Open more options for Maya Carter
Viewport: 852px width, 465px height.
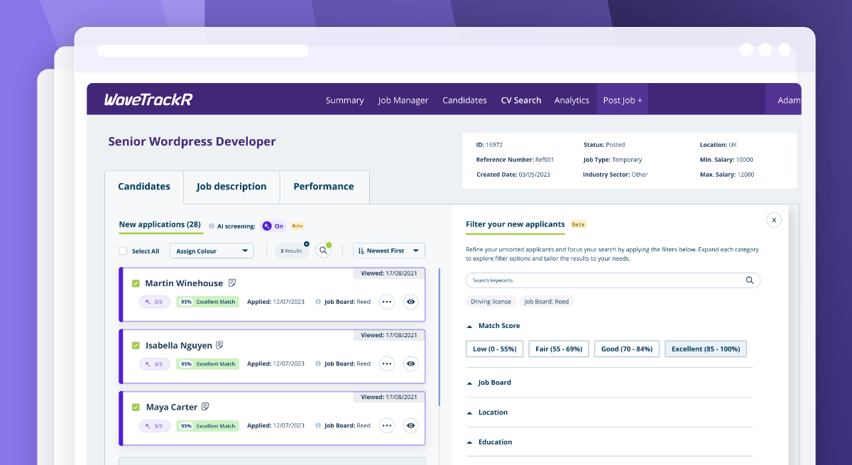387,426
